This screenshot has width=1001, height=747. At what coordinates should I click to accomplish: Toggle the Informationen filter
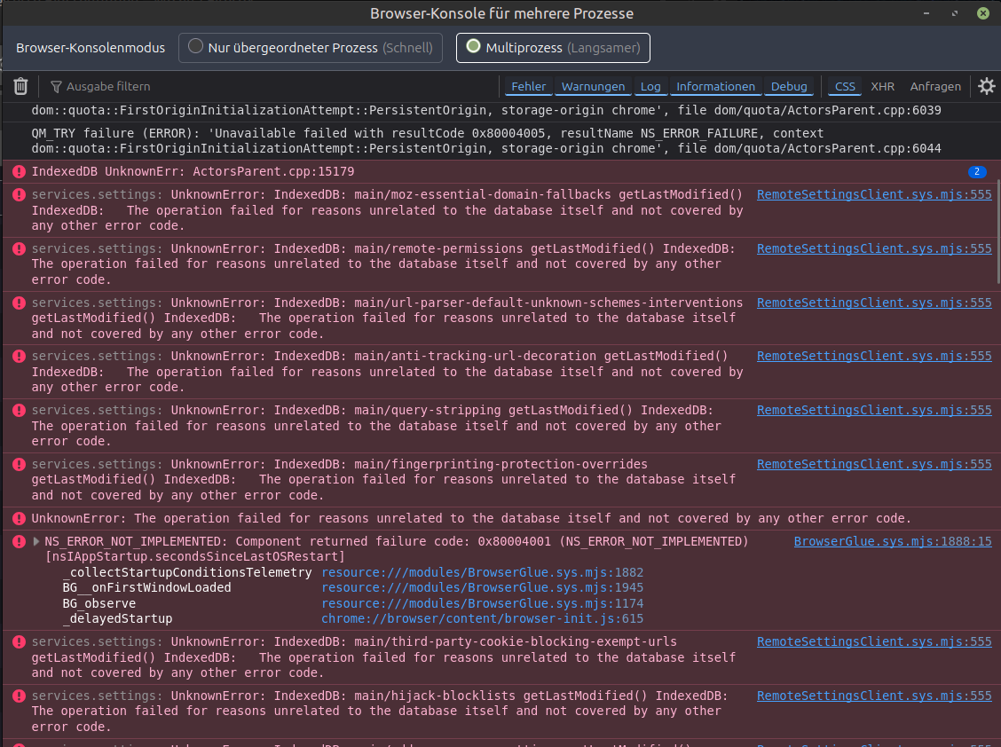point(715,86)
